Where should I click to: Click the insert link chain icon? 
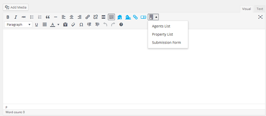click(88, 17)
